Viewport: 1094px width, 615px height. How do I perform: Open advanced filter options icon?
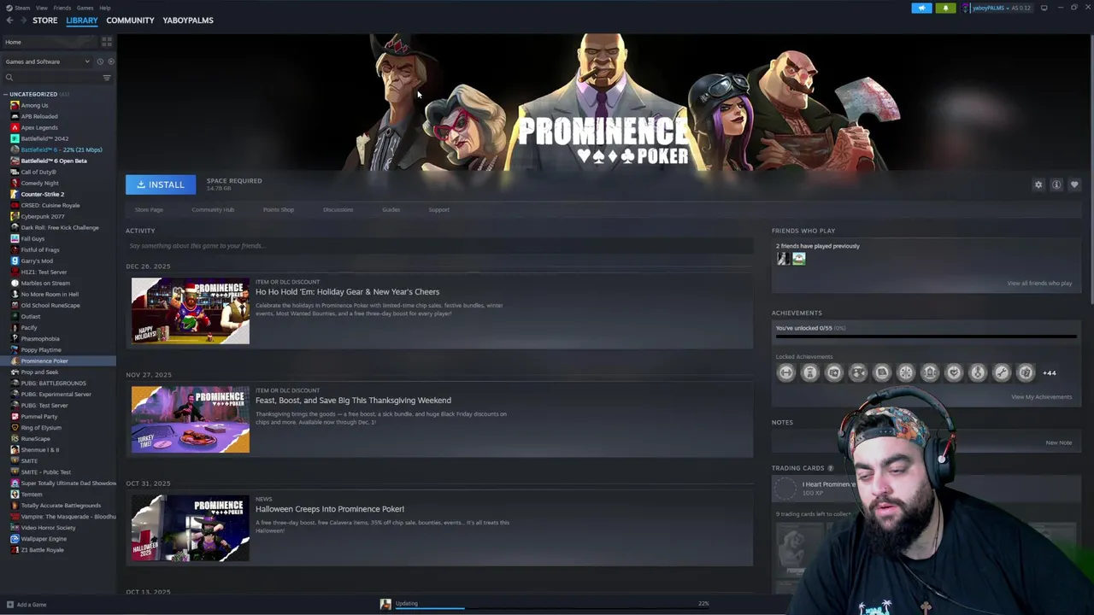107,78
